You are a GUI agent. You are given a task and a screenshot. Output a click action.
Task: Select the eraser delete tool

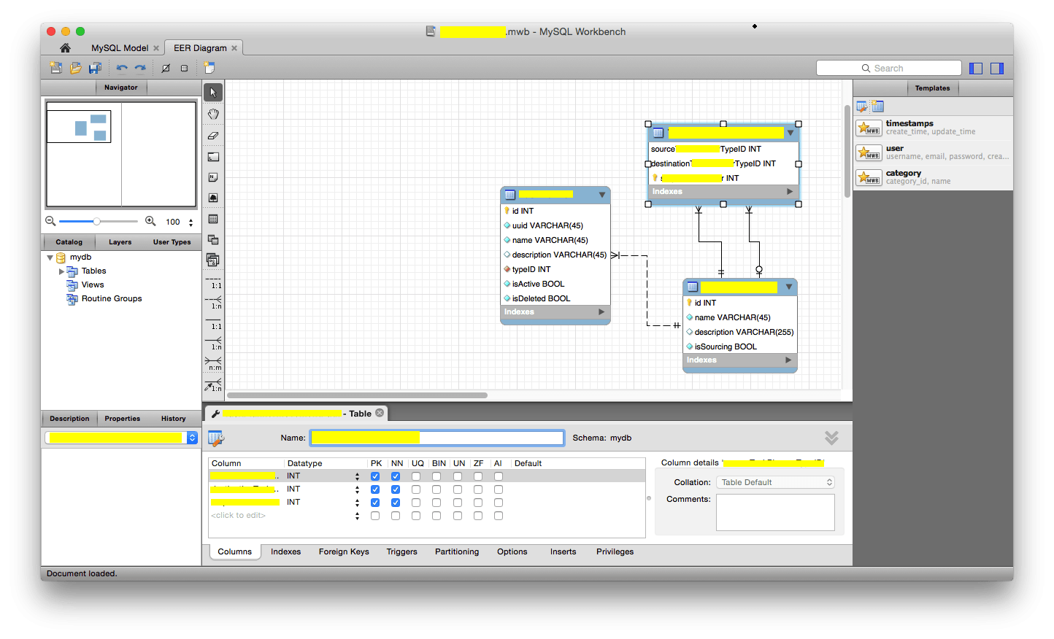pyautogui.click(x=213, y=136)
